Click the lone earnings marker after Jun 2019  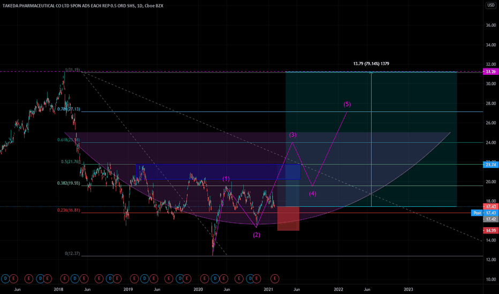pyautogui.click(x=169, y=278)
